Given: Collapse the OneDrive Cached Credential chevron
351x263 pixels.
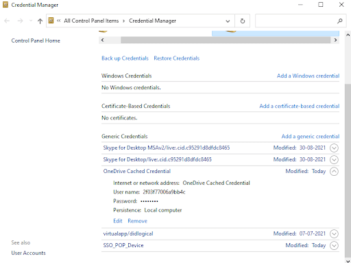Looking at the screenshot, I should (334, 172).
